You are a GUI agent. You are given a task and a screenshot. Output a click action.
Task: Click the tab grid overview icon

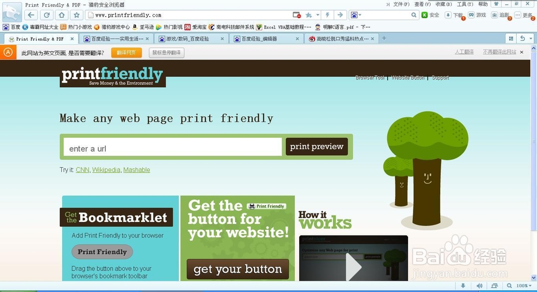511,38
